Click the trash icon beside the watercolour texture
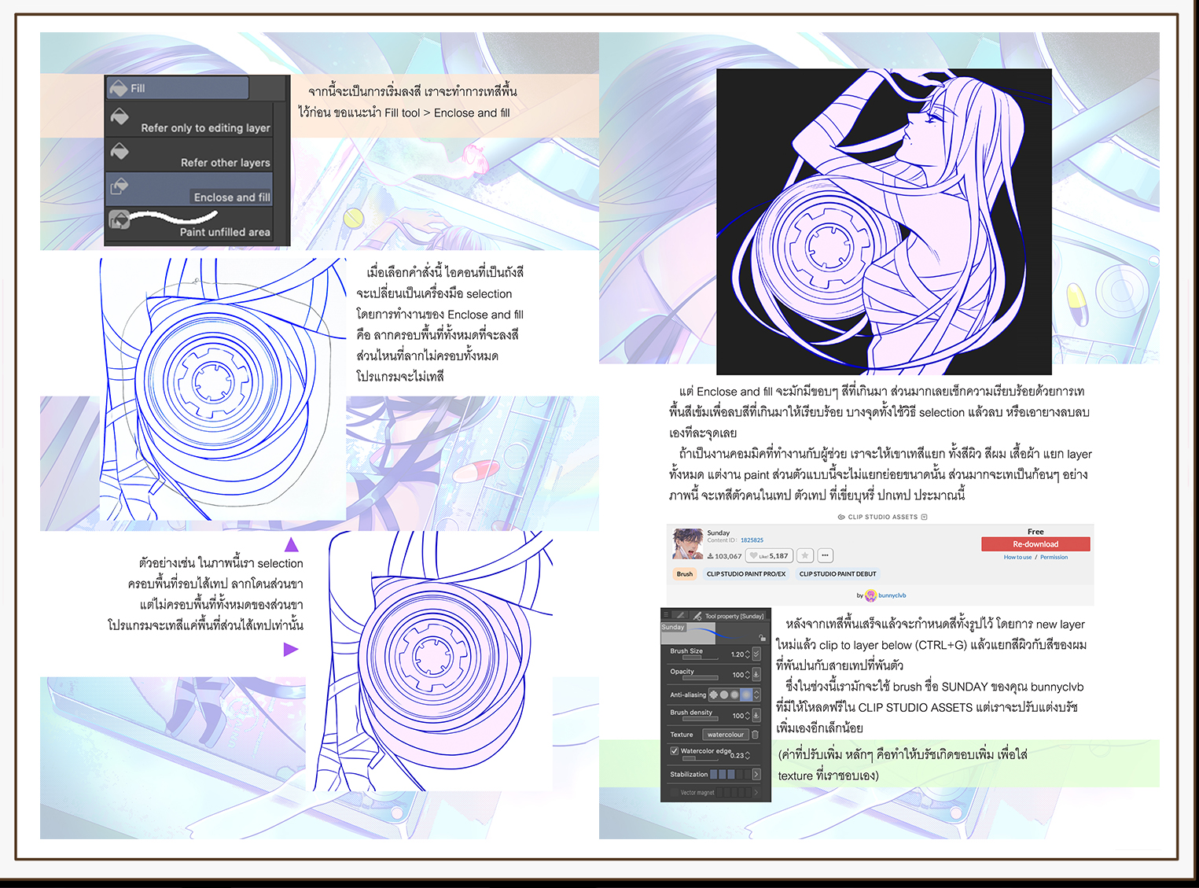The height and width of the screenshot is (888, 1199). click(x=756, y=735)
